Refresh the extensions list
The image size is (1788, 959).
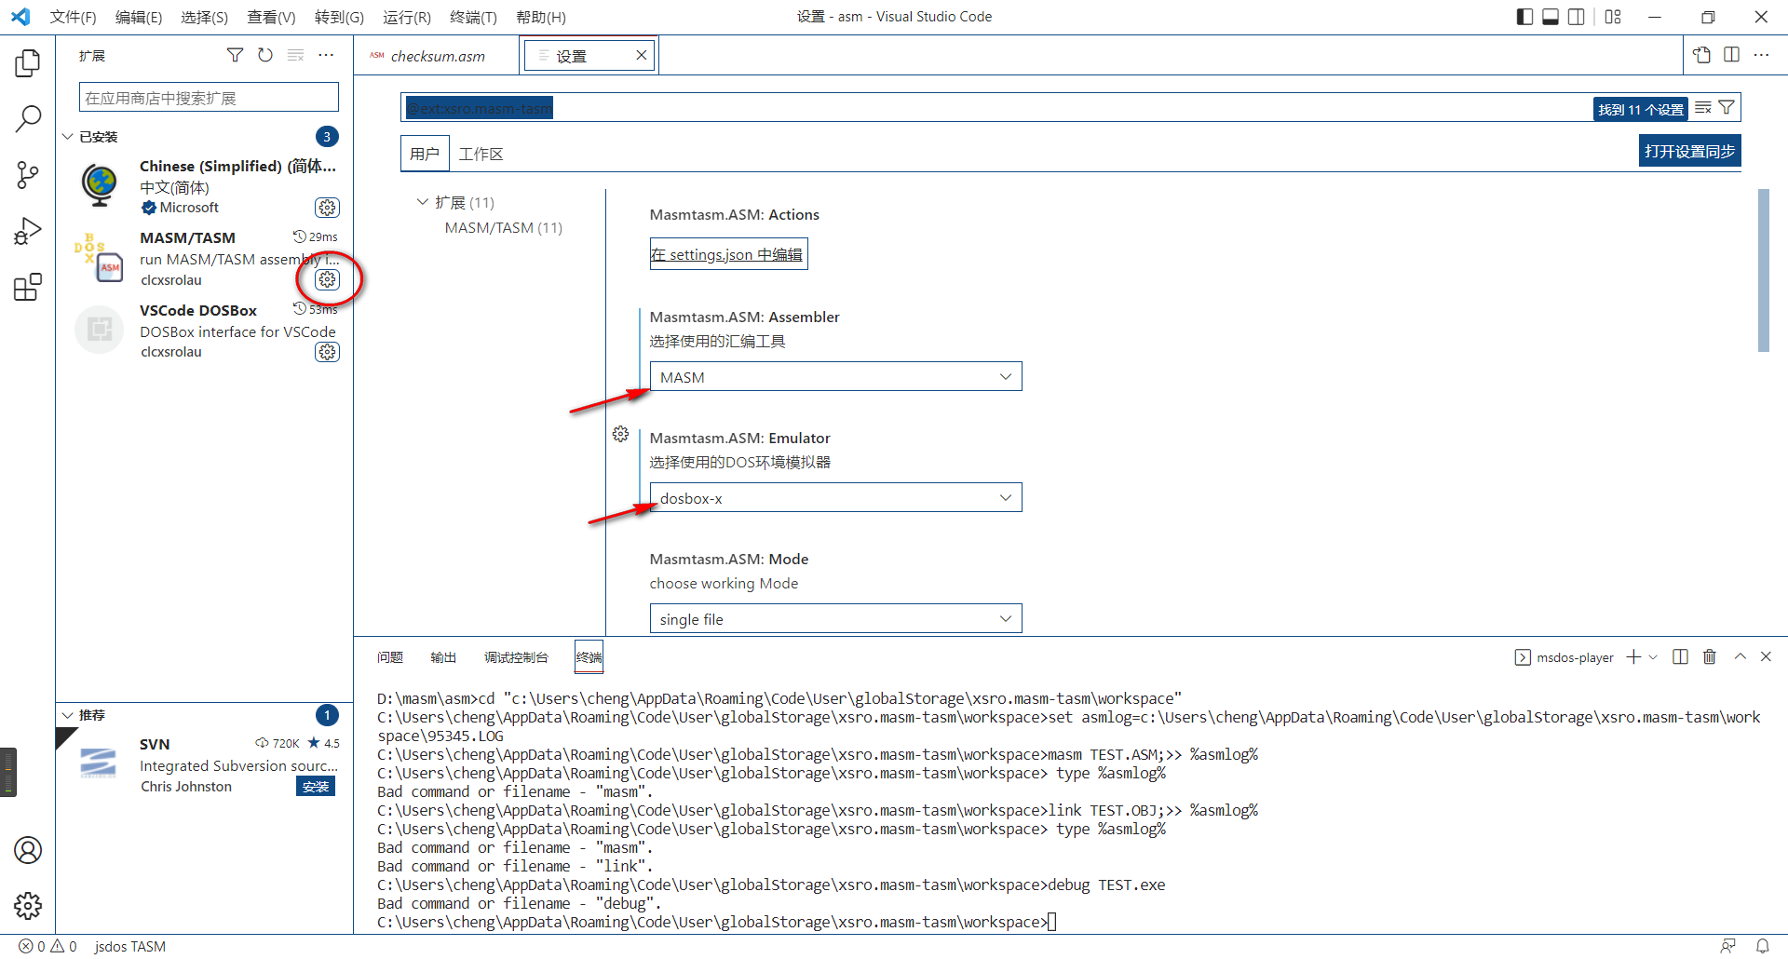(265, 55)
